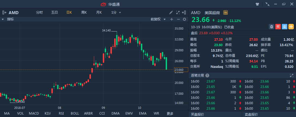Screen dimensions: 296x117
Task: Click the pencil drawing tool icon
Action: tap(171, 12)
